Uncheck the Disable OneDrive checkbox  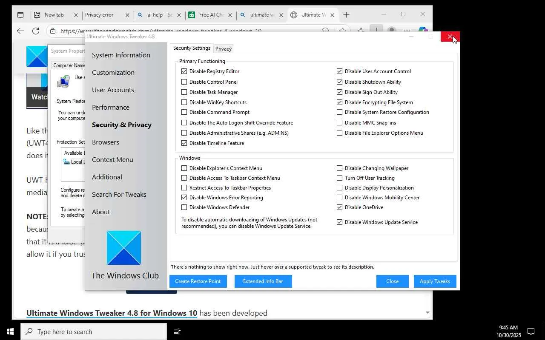click(x=339, y=207)
